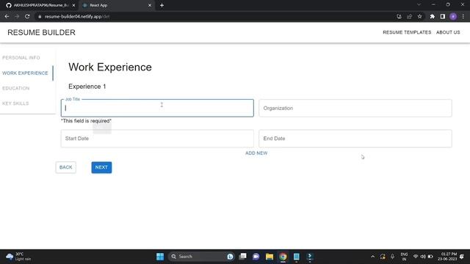Open a new browser tab
The image size is (470, 264).
(x=162, y=5)
